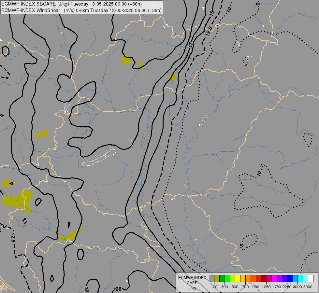Viewport: 319px width, 293px height.
Task: Click the white swatch ending the legend
Action: coord(311,278)
